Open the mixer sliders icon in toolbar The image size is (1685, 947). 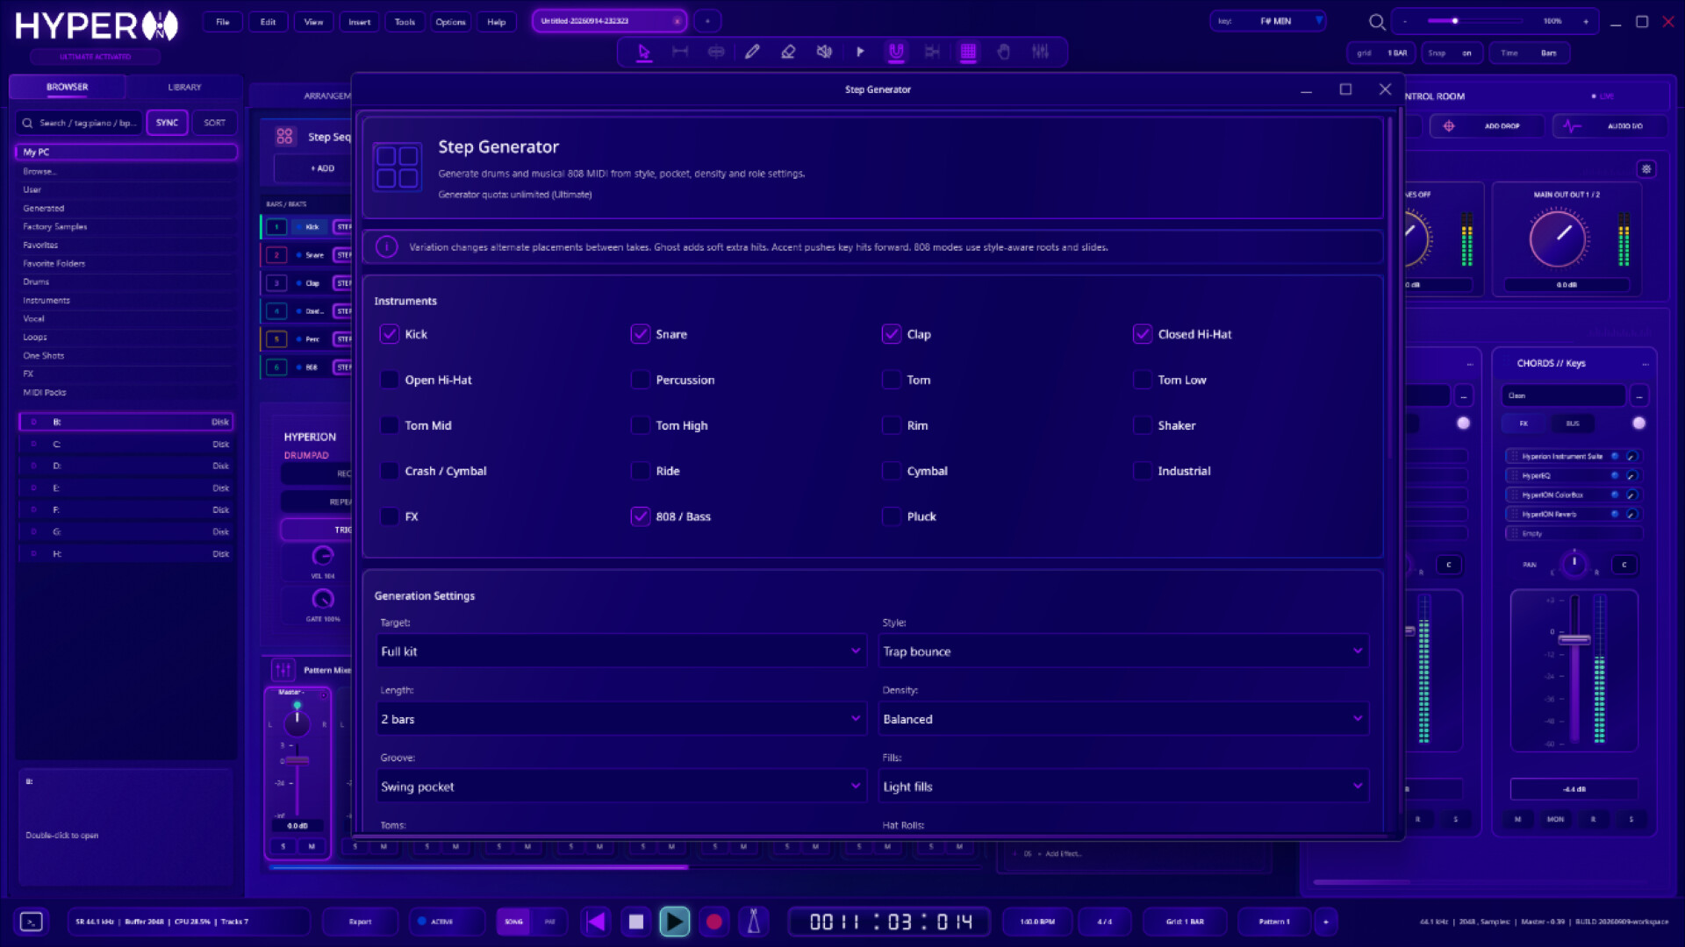click(1040, 52)
